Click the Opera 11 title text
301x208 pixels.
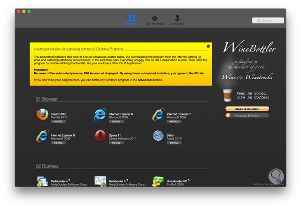pos(115,135)
